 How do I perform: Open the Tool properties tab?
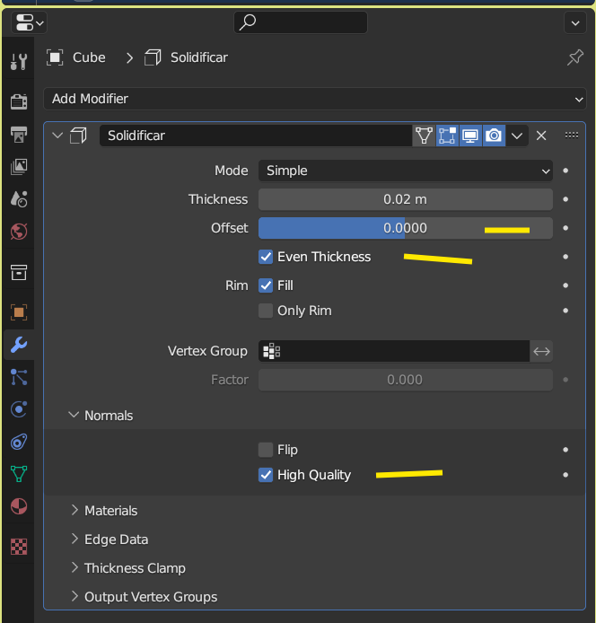point(19,62)
